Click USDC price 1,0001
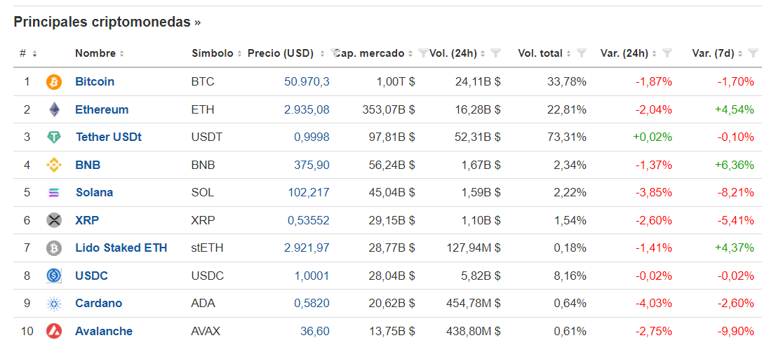 coord(312,276)
